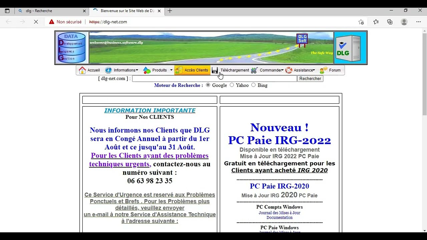Open the Favorites list icon
This screenshot has width=427, height=240.
coord(376,22)
